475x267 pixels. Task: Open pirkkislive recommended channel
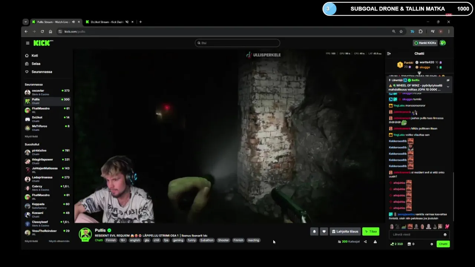(47, 152)
